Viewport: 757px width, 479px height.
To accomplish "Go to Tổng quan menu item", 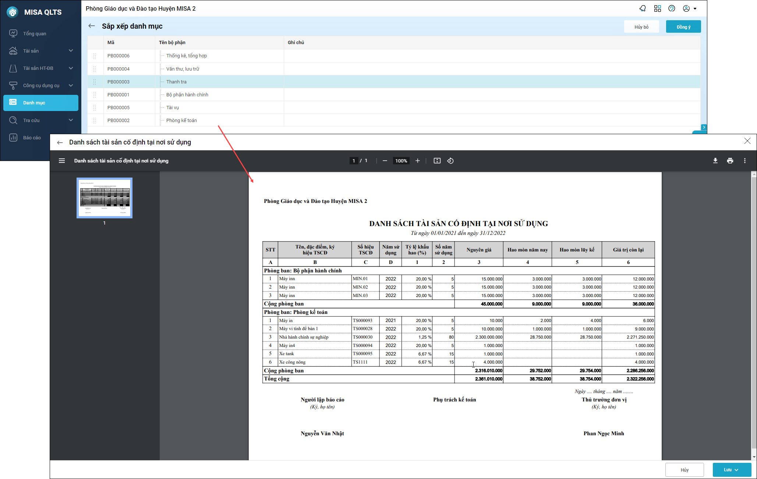I will [x=35, y=33].
